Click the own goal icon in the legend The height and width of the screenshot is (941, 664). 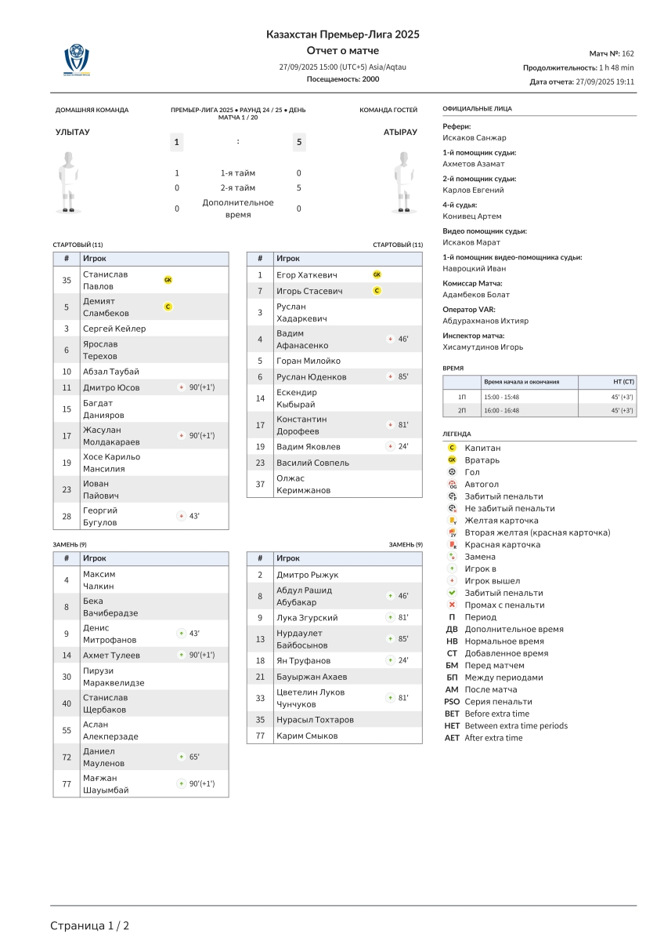click(452, 485)
